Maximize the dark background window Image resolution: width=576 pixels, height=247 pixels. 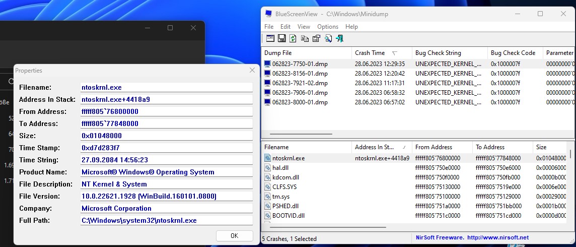coord(170,28)
